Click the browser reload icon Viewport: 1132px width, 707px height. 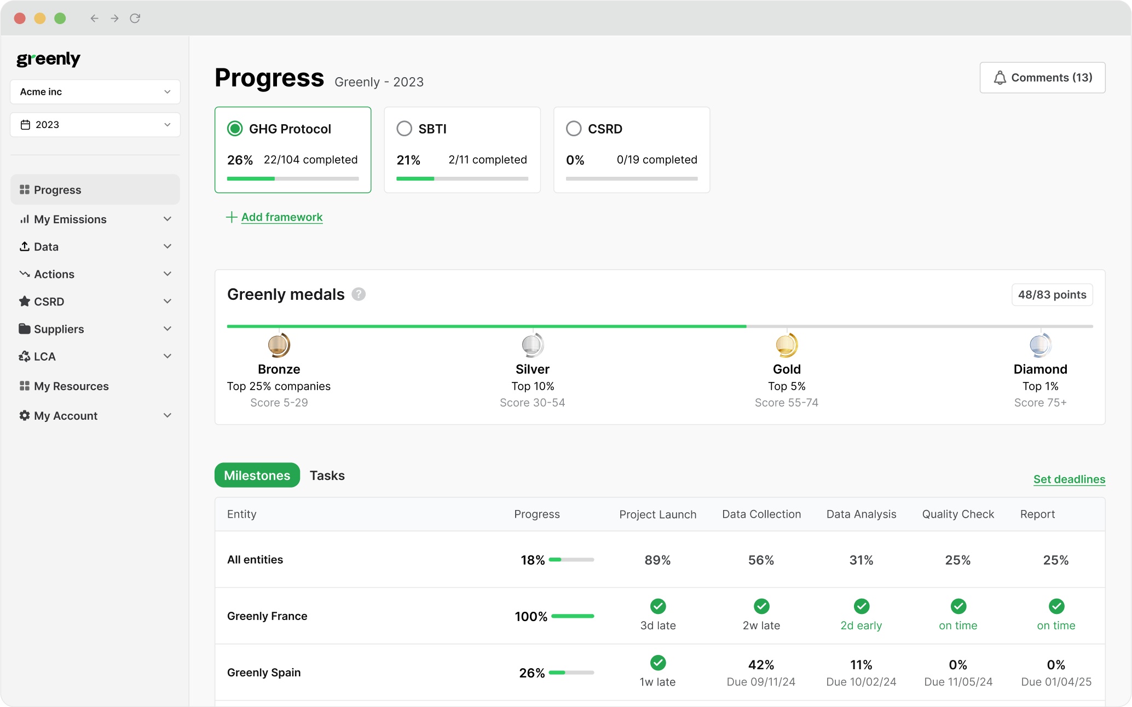point(135,18)
